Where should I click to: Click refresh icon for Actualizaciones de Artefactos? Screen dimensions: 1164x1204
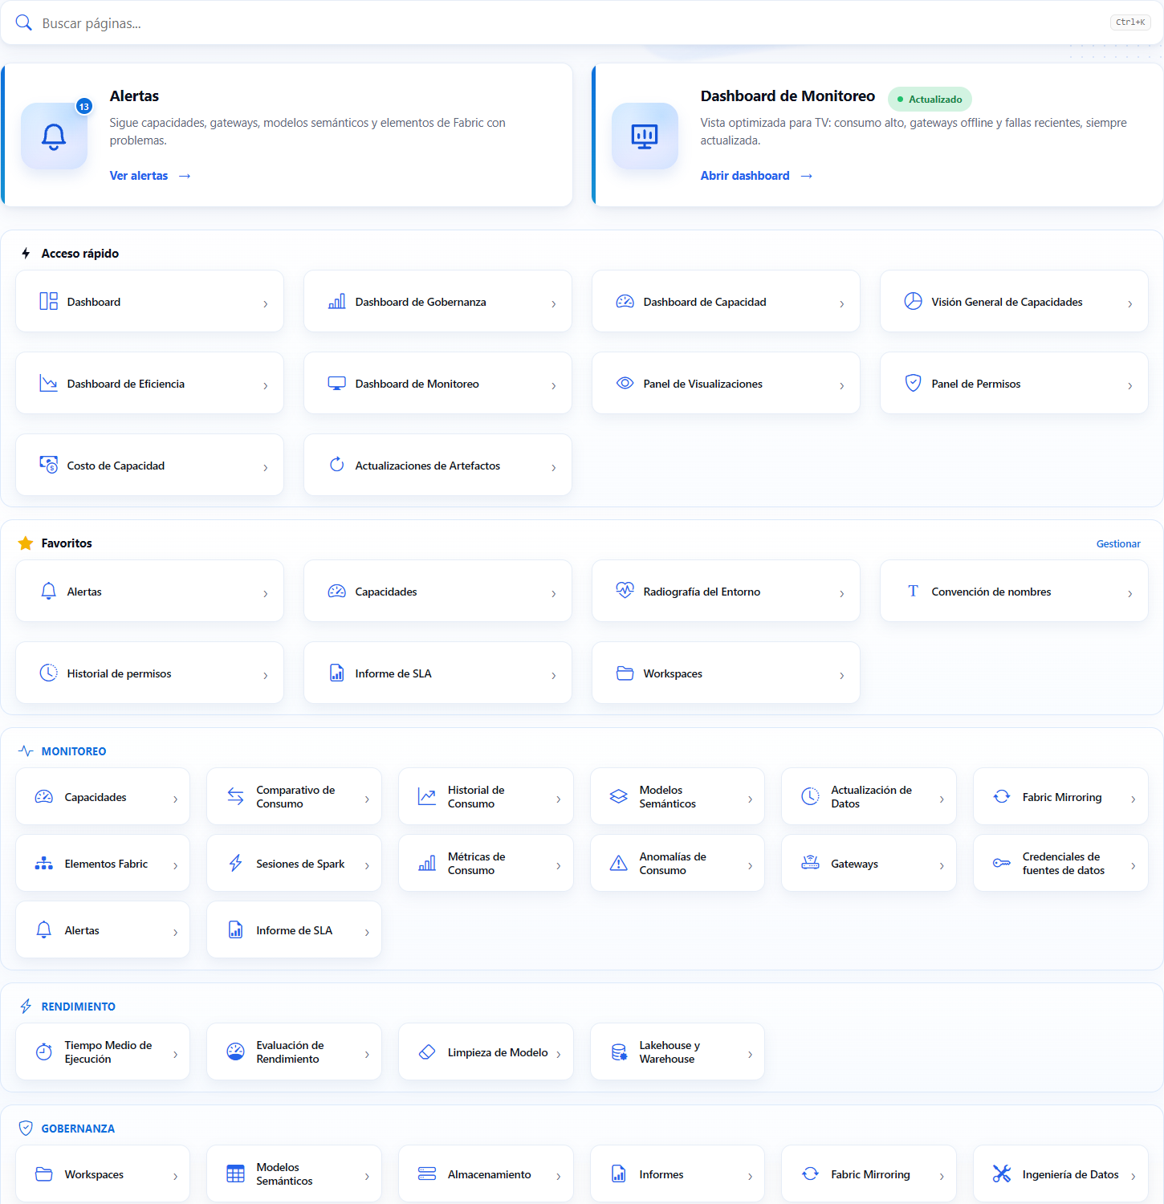pos(337,465)
